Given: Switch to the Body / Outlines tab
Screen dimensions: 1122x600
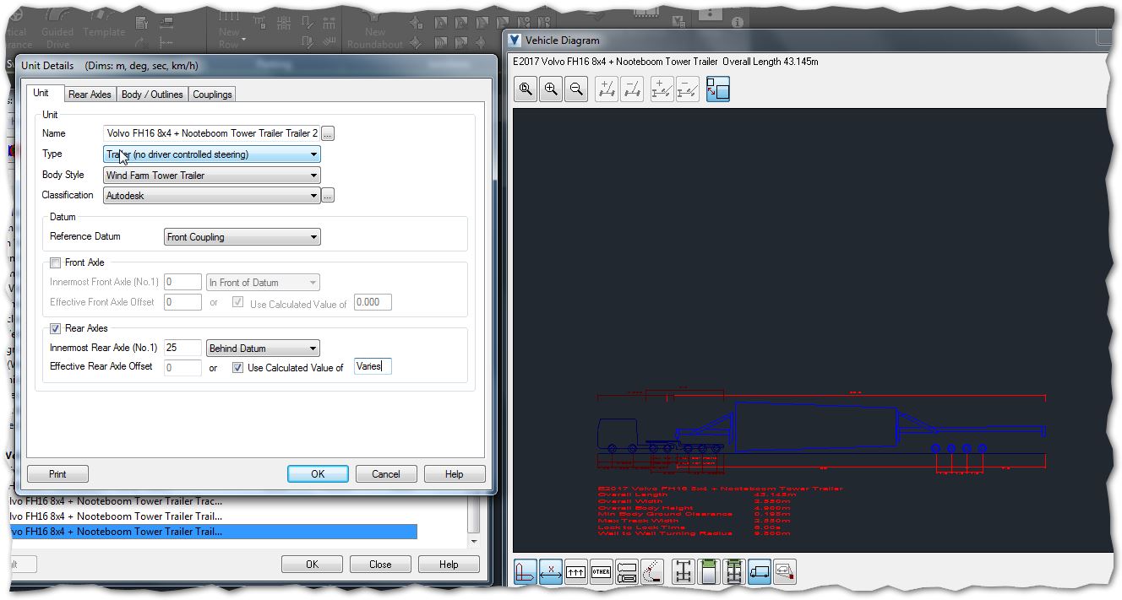Looking at the screenshot, I should pyautogui.click(x=152, y=95).
